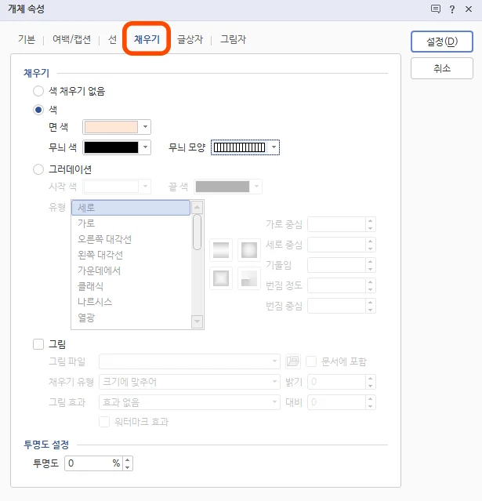Screen dimensions: 482x501
Task: Switch to the 기본 tab
Action: click(27, 39)
